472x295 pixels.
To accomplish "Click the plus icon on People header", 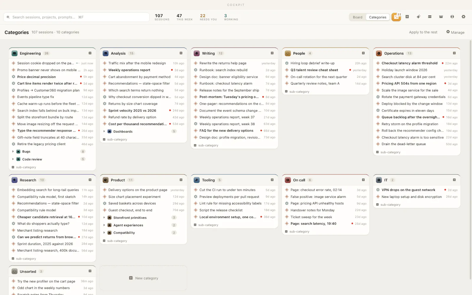I will [x=363, y=53].
